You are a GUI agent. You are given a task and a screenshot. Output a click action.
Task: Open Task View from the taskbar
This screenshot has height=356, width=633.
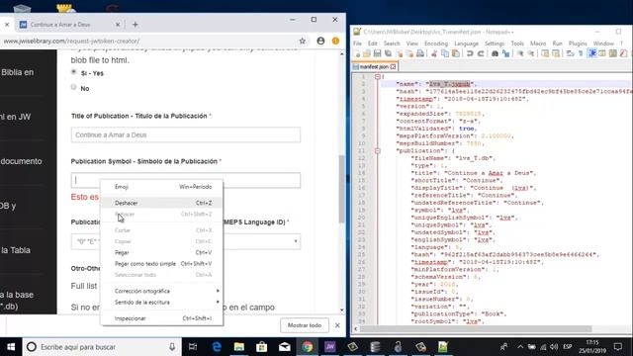tap(193, 347)
